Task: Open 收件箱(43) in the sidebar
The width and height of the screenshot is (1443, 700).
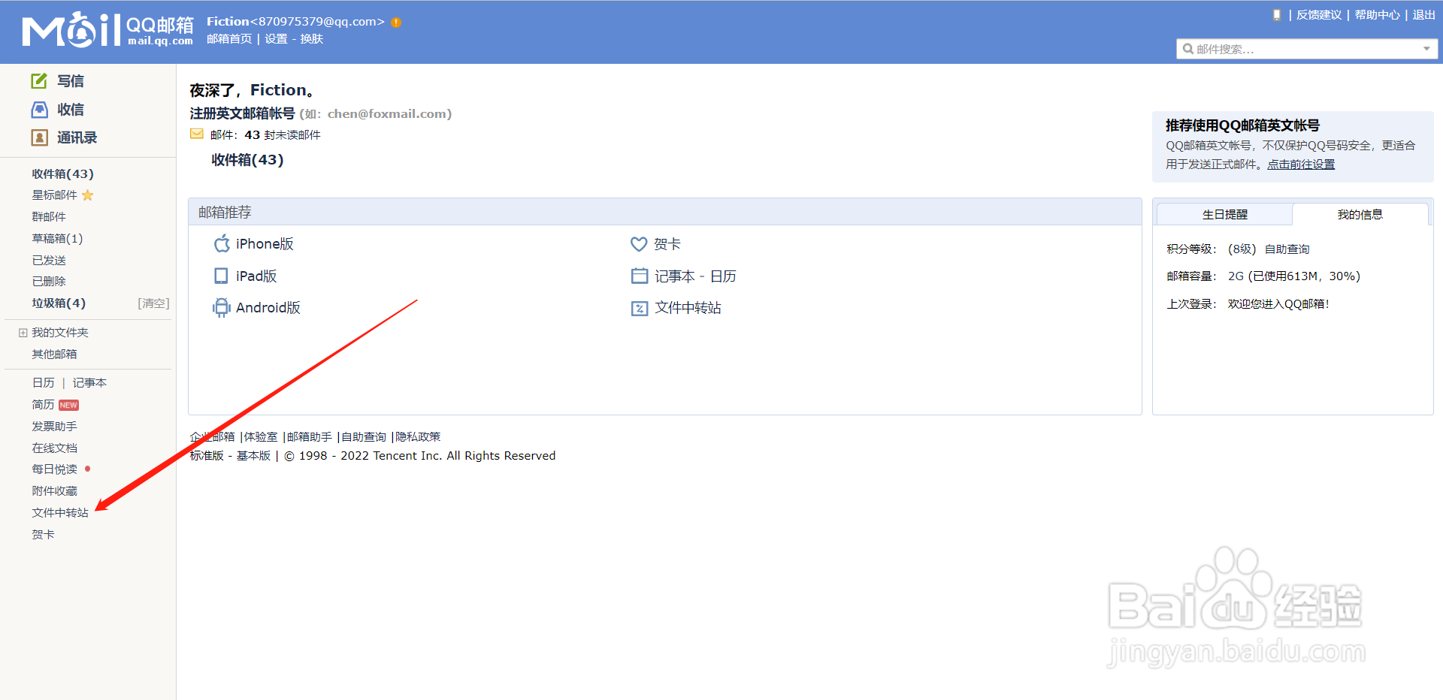Action: pyautogui.click(x=63, y=173)
